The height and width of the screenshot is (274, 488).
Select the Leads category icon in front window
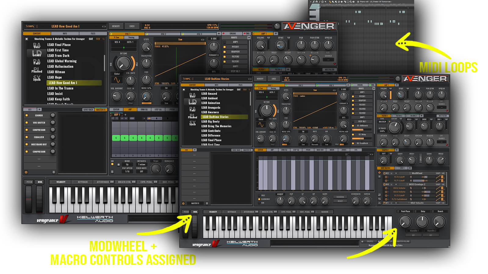point(192,102)
